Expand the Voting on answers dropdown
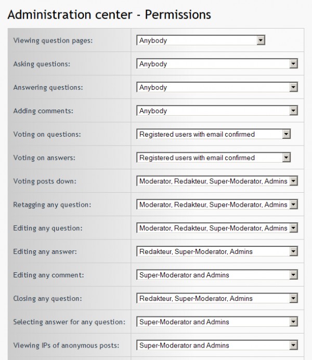 pos(213,157)
